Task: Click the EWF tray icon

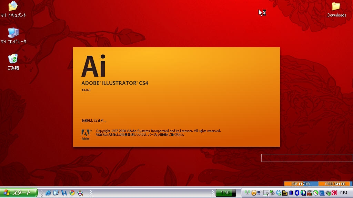Action: 309,193
